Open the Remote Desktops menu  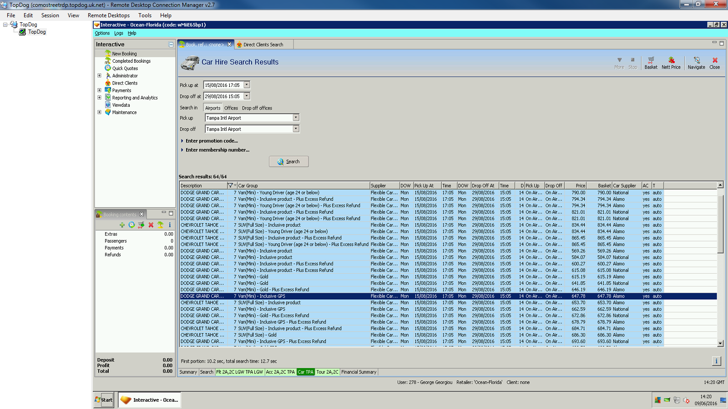tap(109, 15)
